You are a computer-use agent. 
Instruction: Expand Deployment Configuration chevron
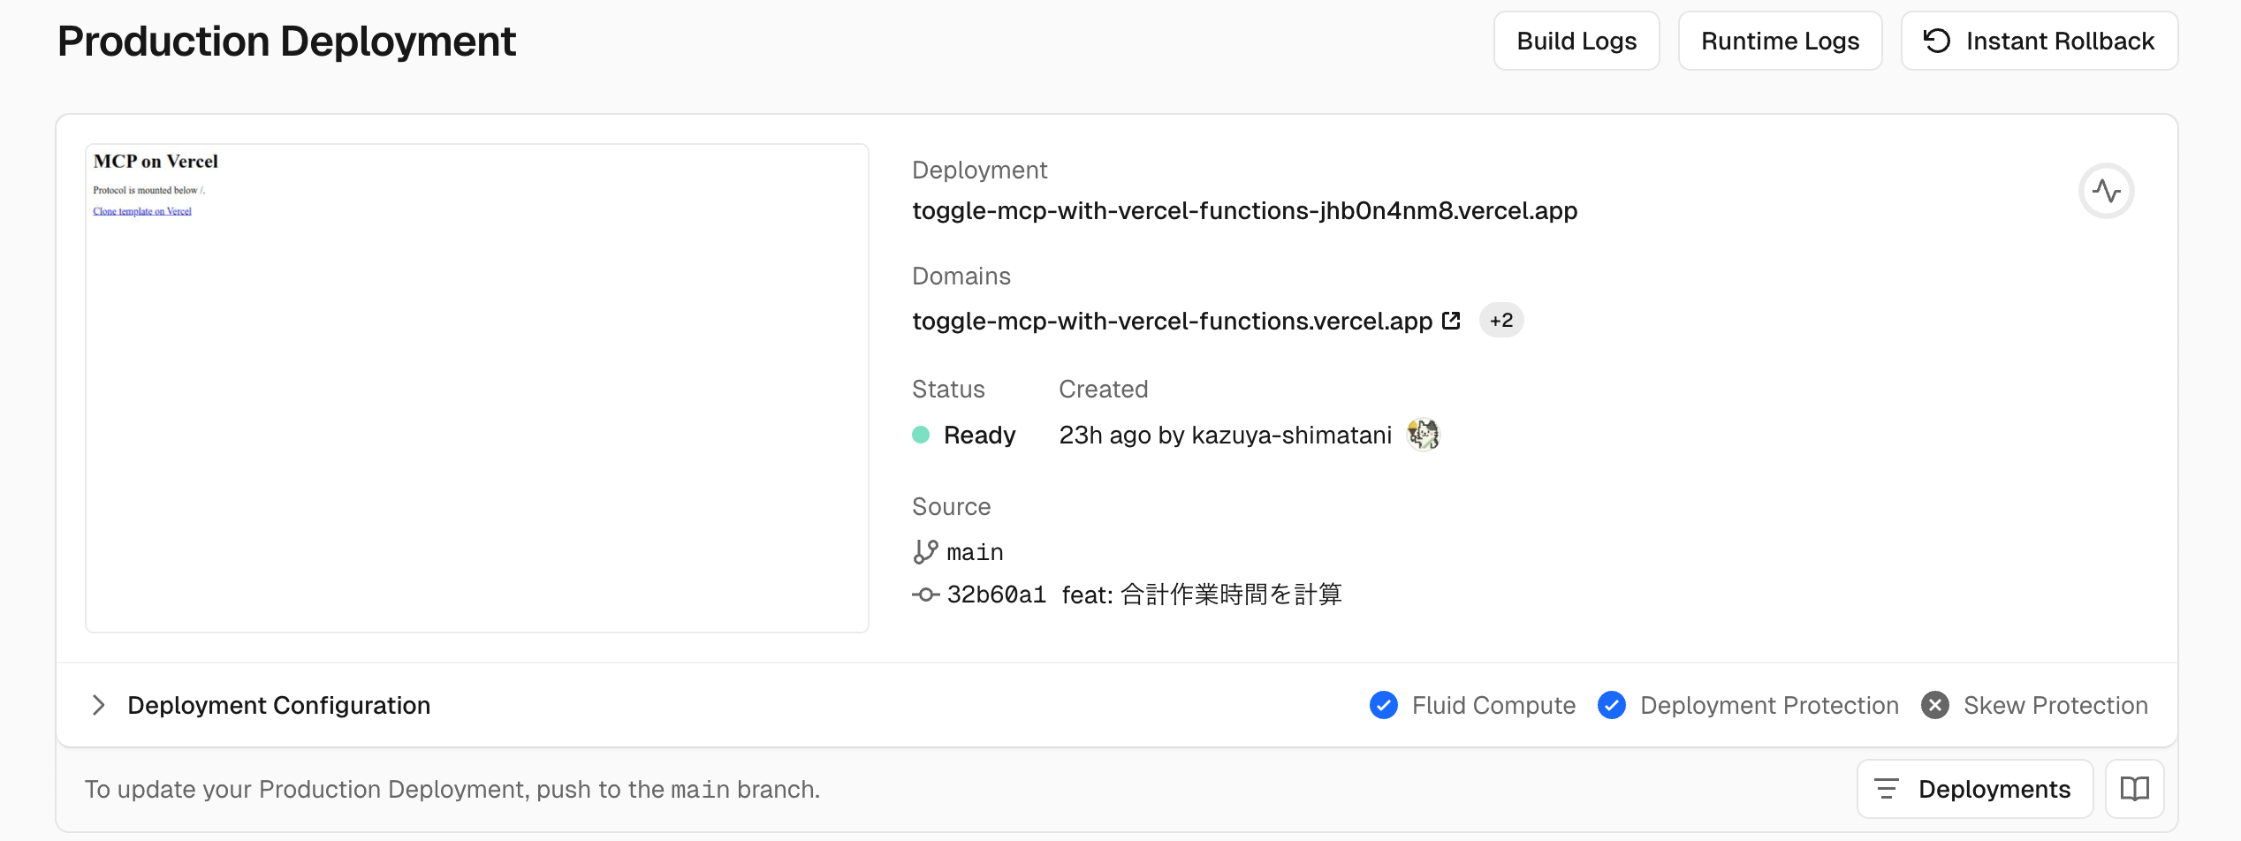(x=98, y=705)
